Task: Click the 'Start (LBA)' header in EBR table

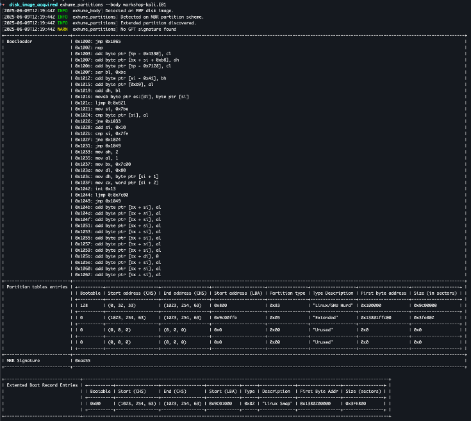Action: [223, 392]
